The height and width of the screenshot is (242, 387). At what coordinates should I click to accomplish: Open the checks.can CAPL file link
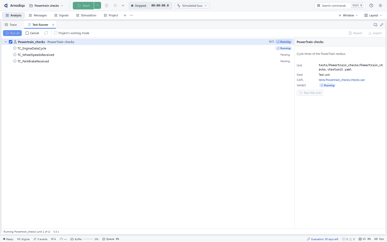tap(342, 80)
